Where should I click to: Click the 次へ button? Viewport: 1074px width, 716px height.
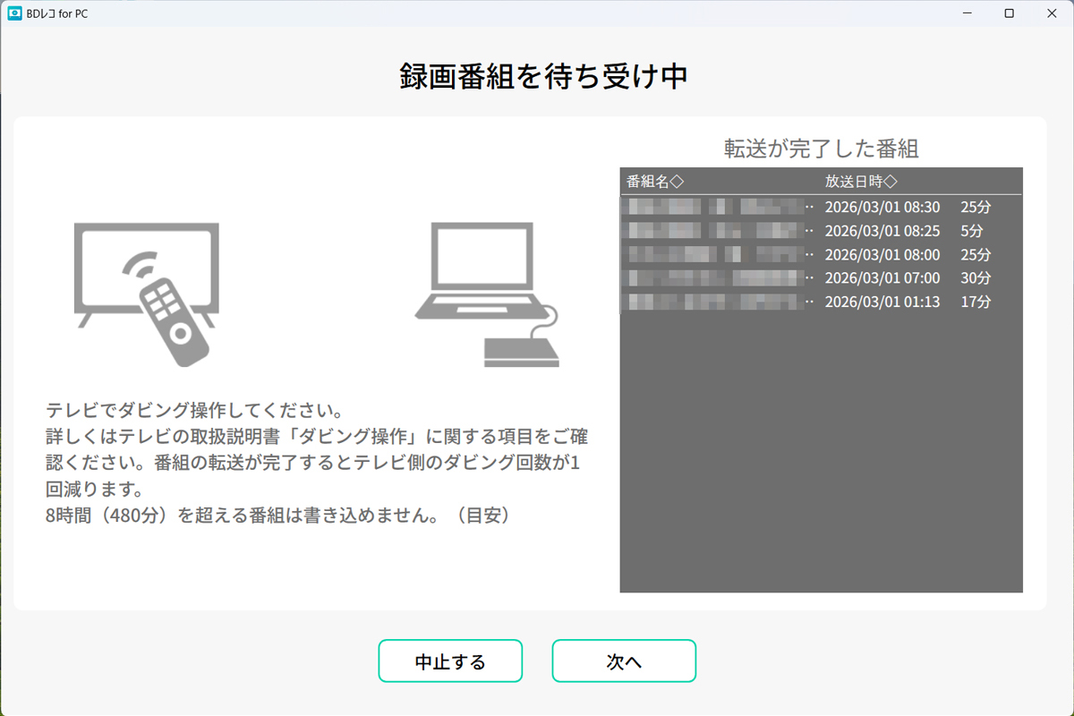[624, 661]
